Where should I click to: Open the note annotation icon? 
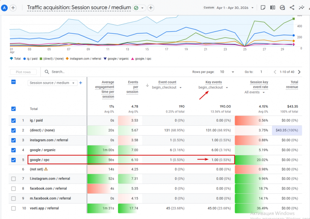point(263,8)
